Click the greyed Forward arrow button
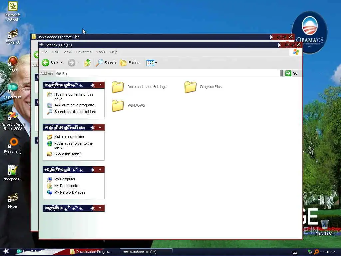The image size is (341, 256). 72,63
